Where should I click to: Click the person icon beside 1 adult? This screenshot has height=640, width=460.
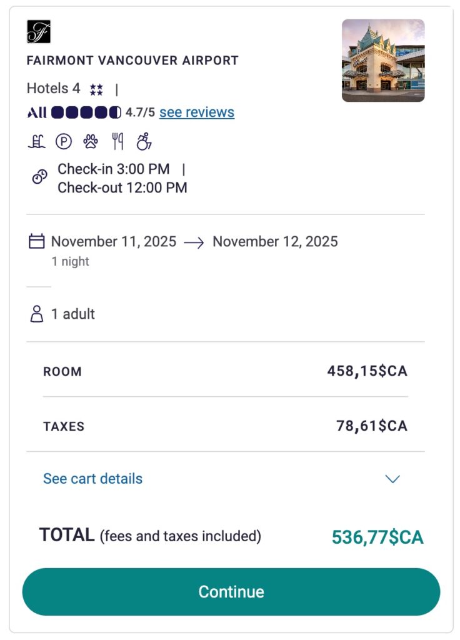click(x=37, y=314)
